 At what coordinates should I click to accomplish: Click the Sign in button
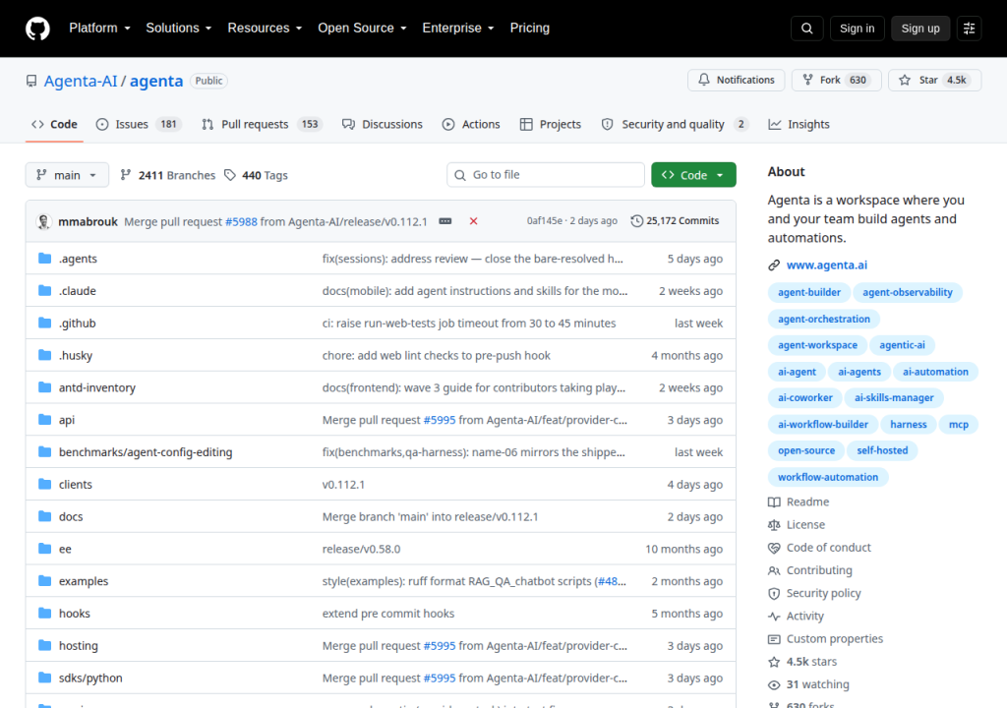click(857, 29)
